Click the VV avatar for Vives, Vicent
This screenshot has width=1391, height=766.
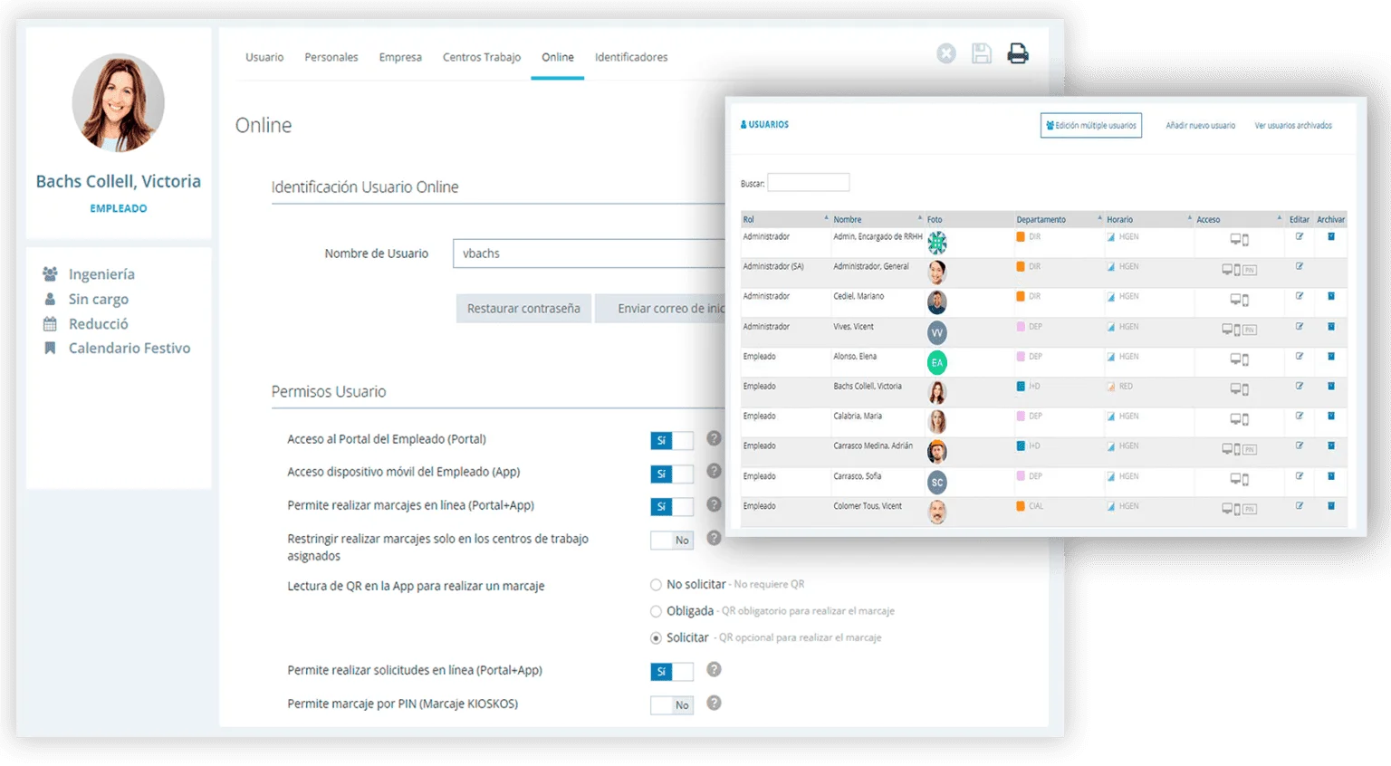(x=937, y=332)
